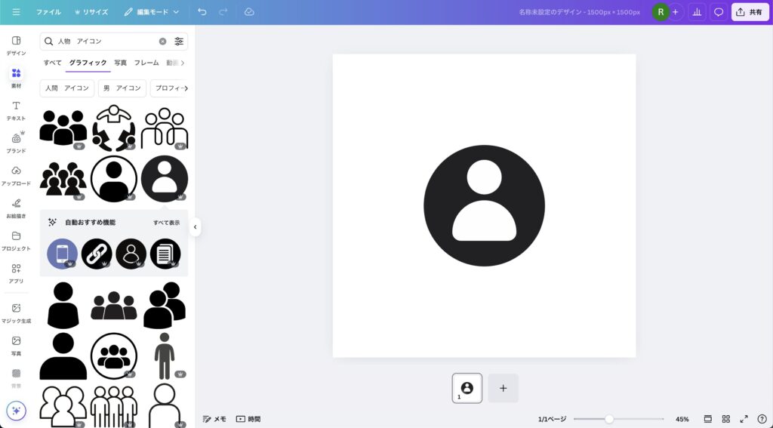Click the add page plus thumbnail
Viewport: 773px width, 428px height.
pos(503,388)
